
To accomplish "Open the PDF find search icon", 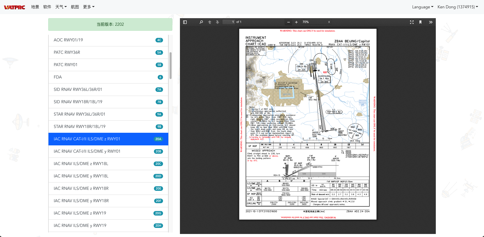I will (201, 22).
